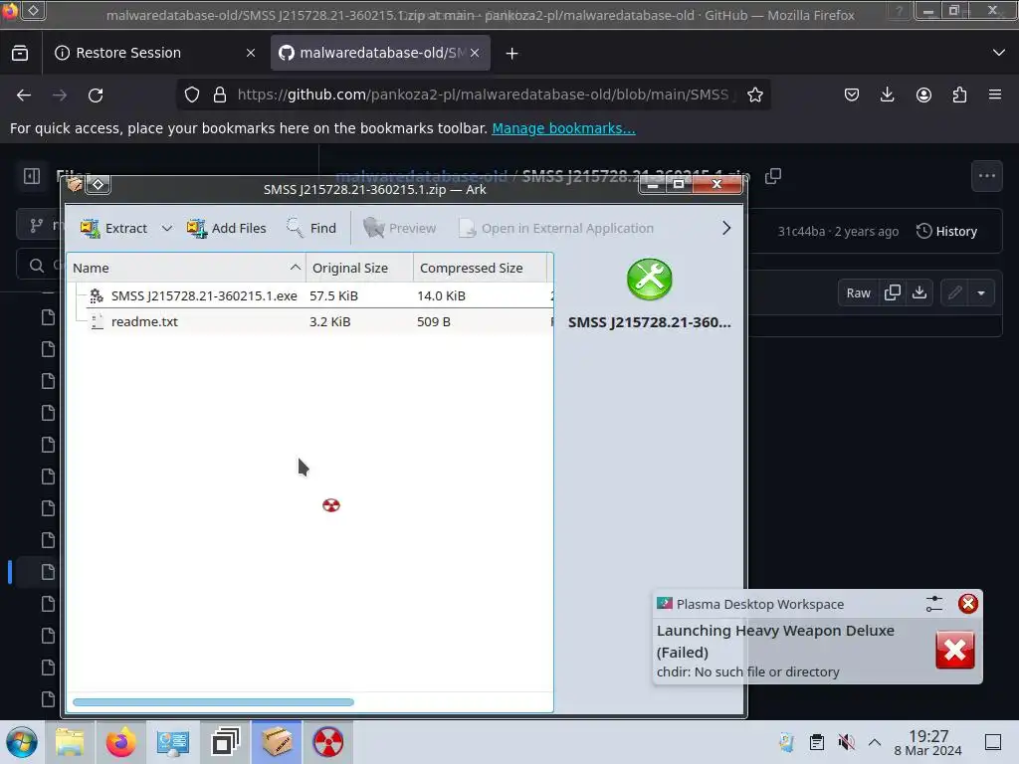The width and height of the screenshot is (1019, 764).
Task: Toggle Ark window pin diamond button
Action: coord(99,184)
